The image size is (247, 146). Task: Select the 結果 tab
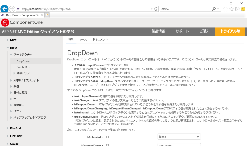[x=71, y=39]
